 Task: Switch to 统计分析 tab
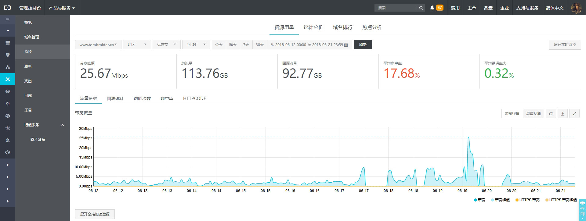[313, 27]
